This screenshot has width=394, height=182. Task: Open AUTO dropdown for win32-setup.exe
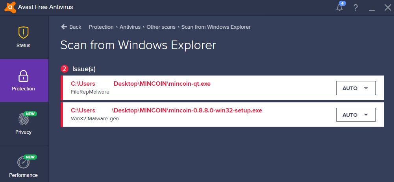tap(356, 115)
